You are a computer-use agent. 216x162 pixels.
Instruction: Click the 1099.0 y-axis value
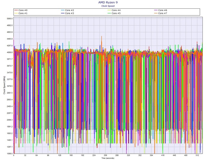tap(10, 154)
